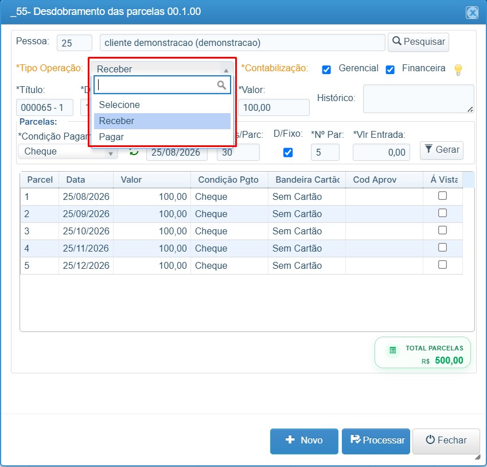
Task: Click the Novo button
Action: (x=304, y=441)
